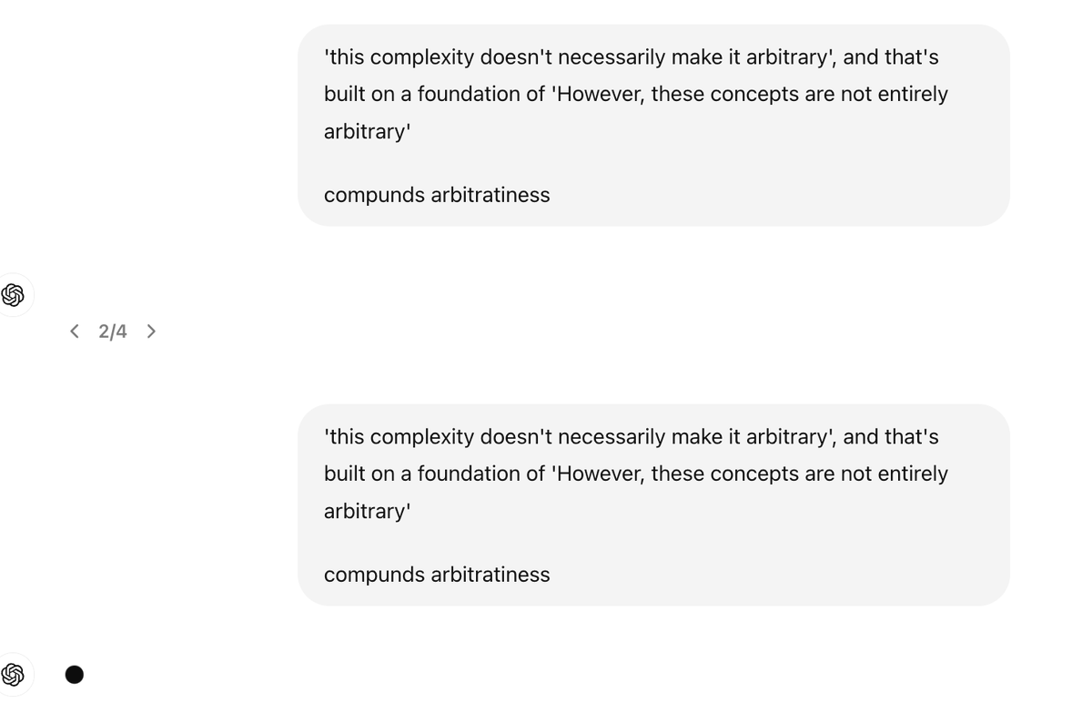Viewport: 1092px width, 724px height.
Task: Click the lone word arbitrary' in upper message
Action: 367,131
